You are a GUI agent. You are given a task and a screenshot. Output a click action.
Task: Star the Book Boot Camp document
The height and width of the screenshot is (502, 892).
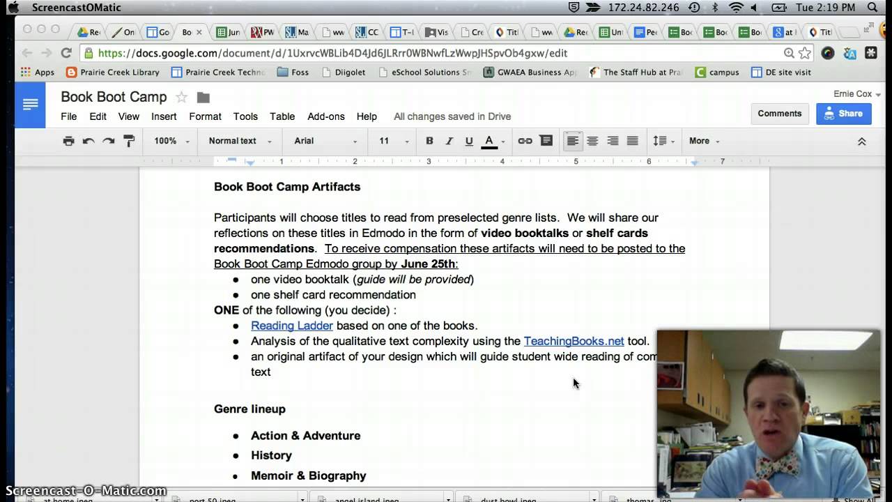pyautogui.click(x=181, y=97)
